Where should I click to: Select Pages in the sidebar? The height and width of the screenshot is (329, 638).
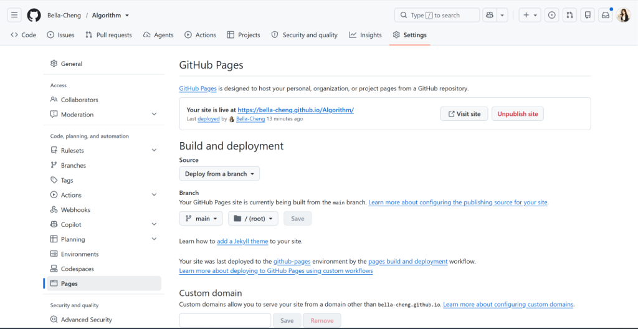[104, 284]
